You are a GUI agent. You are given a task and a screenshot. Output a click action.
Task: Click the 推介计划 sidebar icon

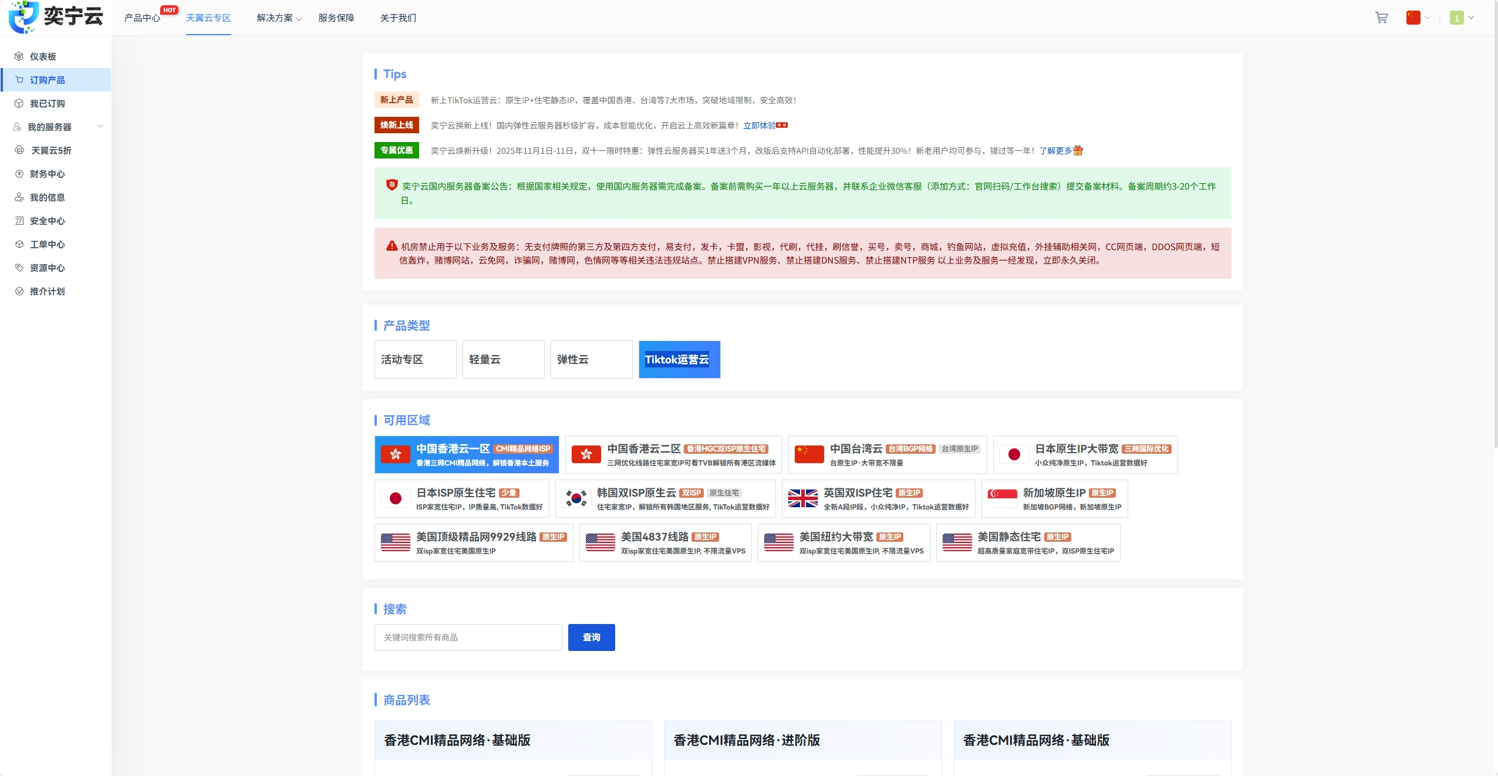point(19,291)
